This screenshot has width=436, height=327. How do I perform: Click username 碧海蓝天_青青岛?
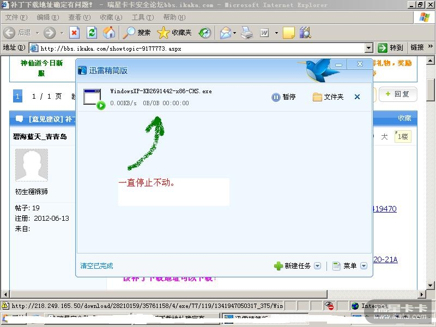pyautogui.click(x=40, y=137)
